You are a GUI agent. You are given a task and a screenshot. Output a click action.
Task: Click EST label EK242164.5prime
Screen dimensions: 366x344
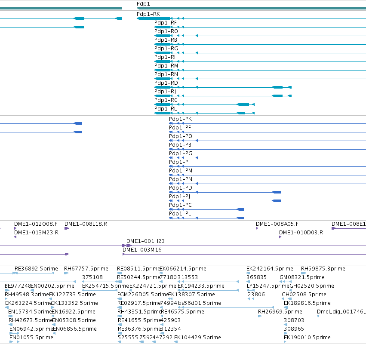[270, 269]
